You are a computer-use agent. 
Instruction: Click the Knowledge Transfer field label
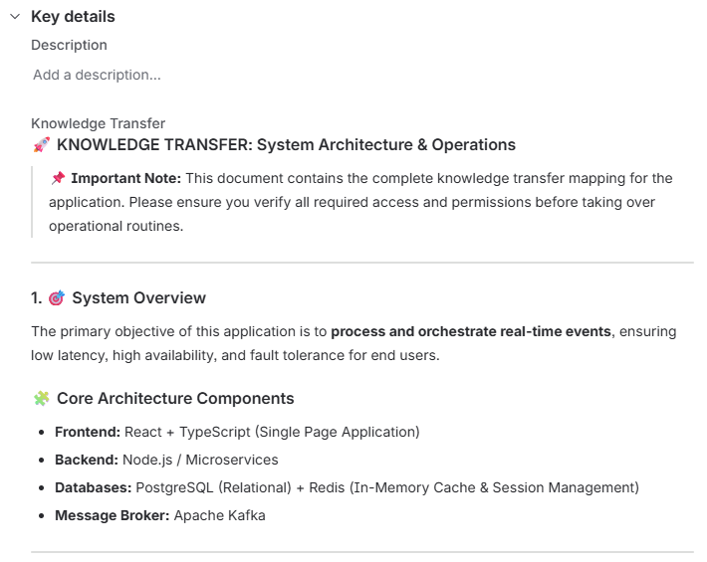coord(98,123)
